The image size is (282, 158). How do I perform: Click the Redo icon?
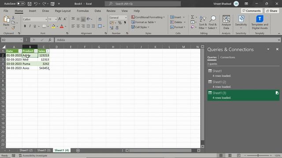pyautogui.click(x=44, y=4)
